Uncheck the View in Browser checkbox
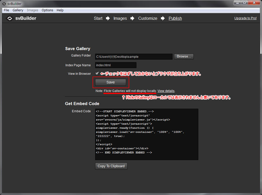 97,73
